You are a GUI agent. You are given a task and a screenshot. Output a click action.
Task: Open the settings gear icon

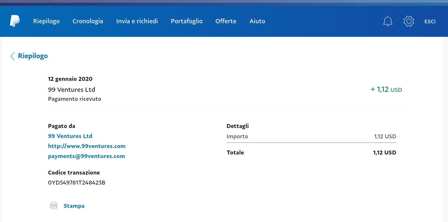(409, 21)
